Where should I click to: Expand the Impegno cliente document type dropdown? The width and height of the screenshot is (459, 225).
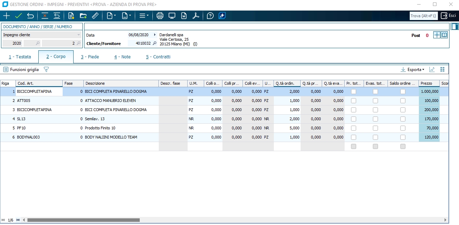78,35
